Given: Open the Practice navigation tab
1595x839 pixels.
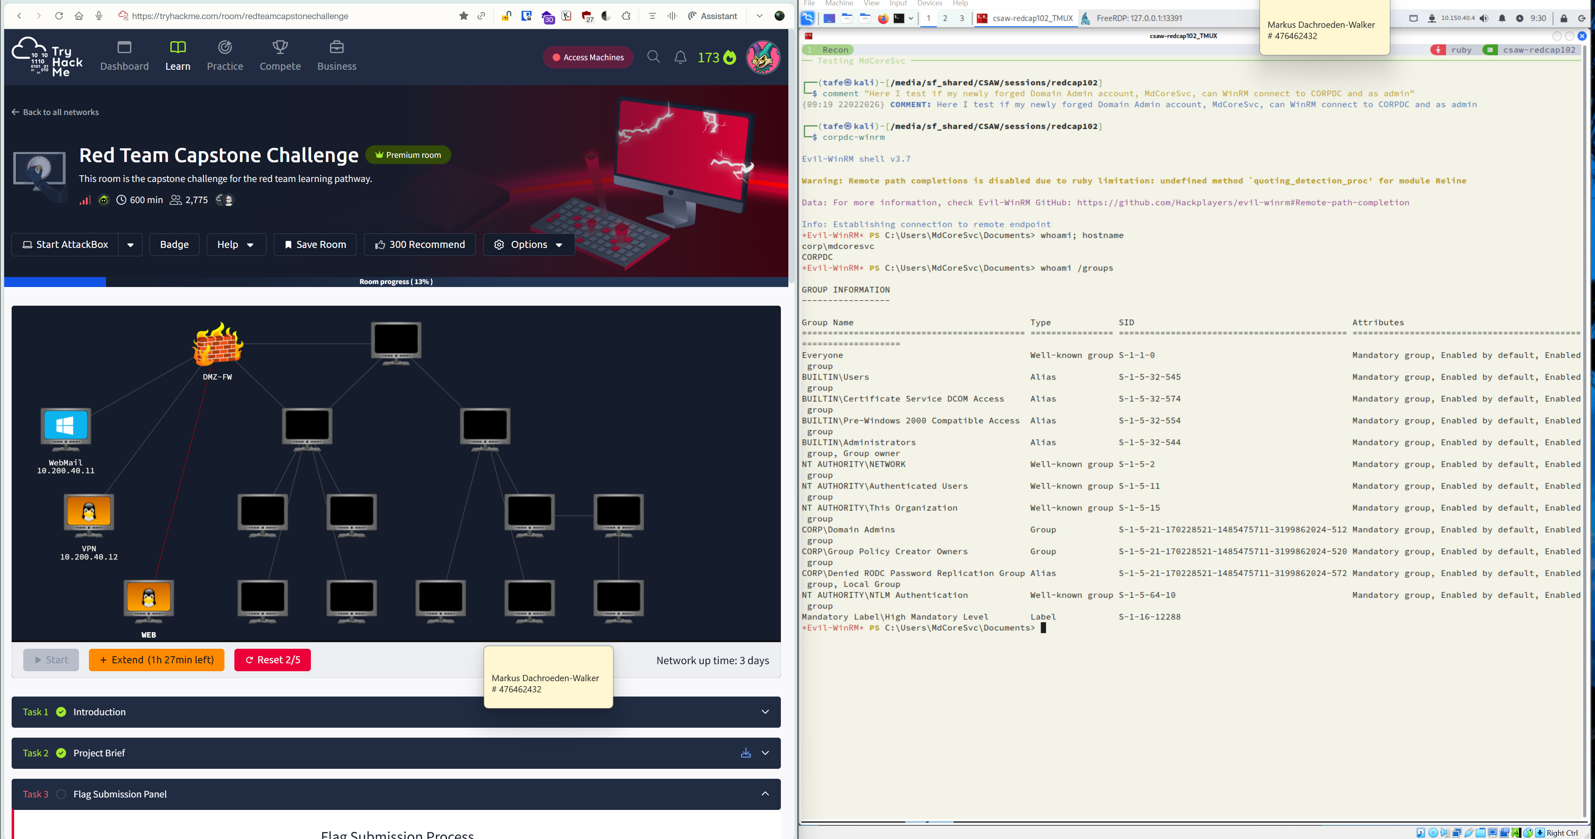Looking at the screenshot, I should tap(225, 56).
